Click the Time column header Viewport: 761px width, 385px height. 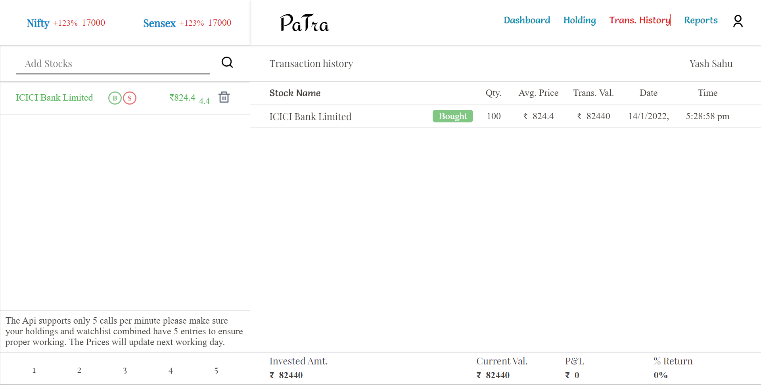[x=708, y=93]
